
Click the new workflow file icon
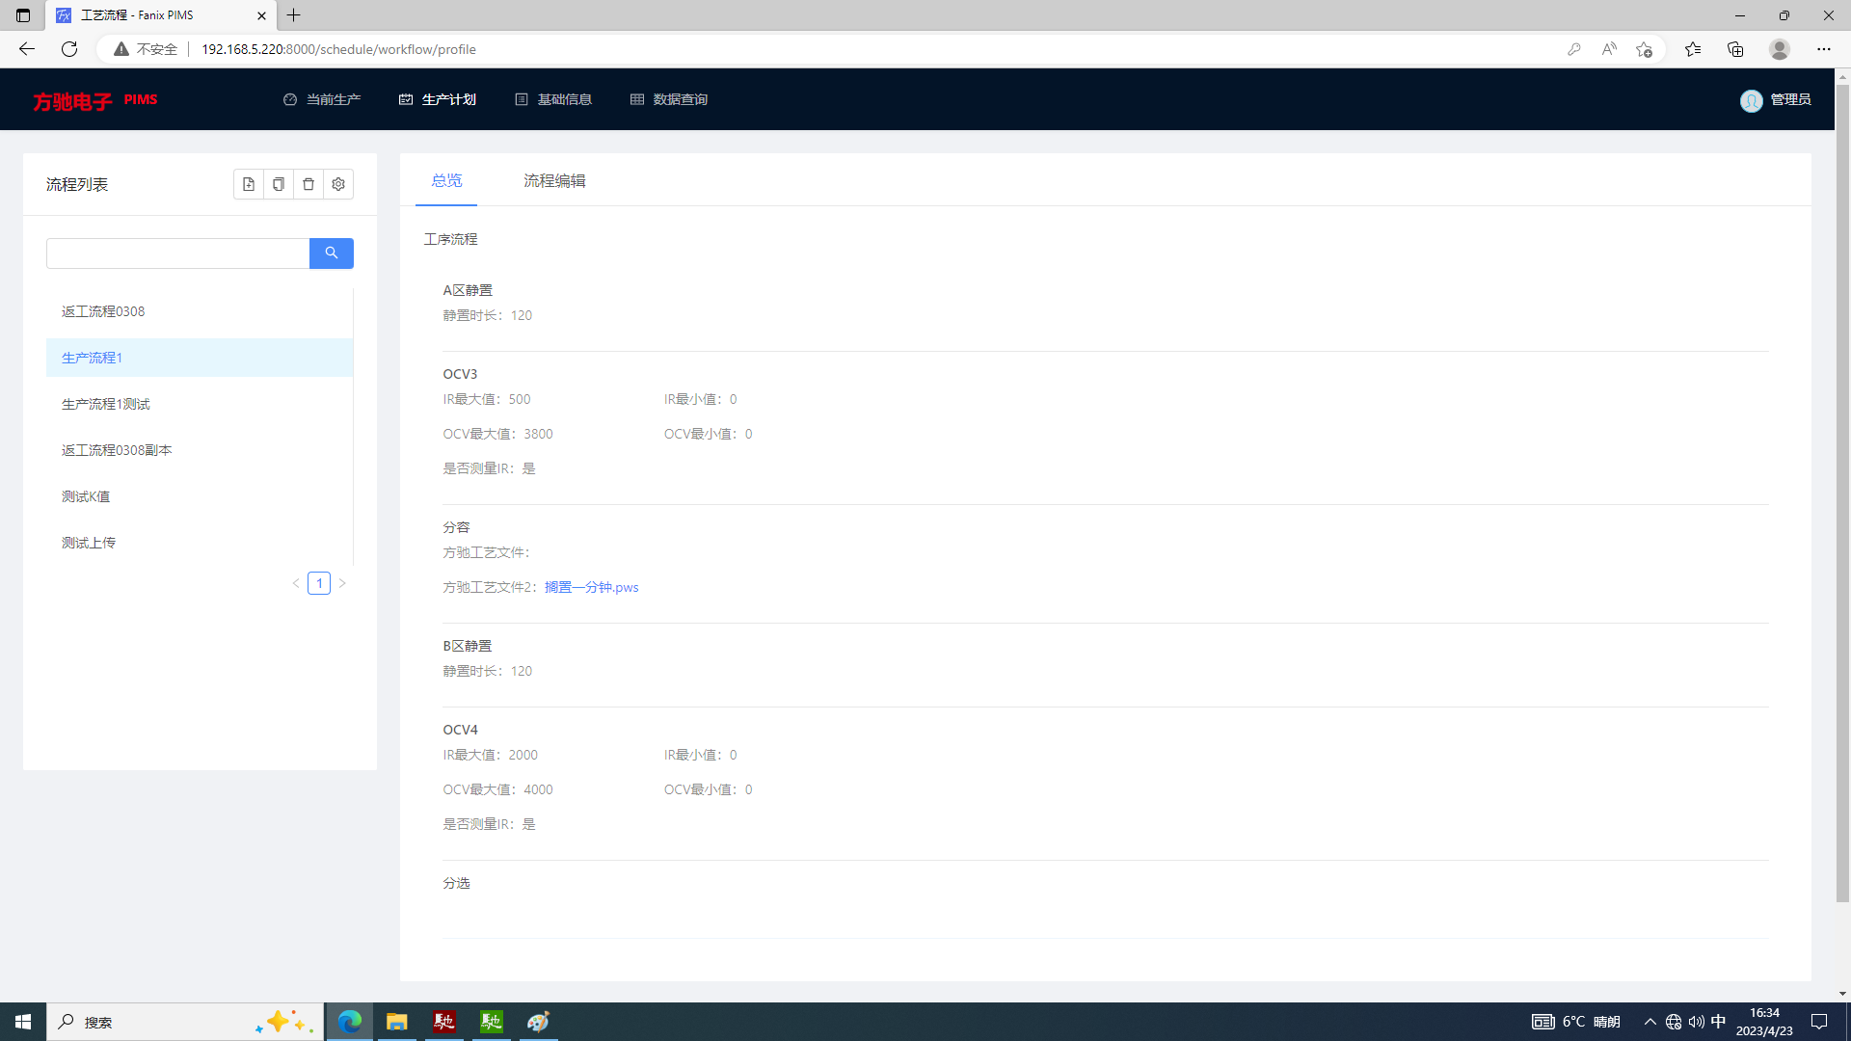249,184
